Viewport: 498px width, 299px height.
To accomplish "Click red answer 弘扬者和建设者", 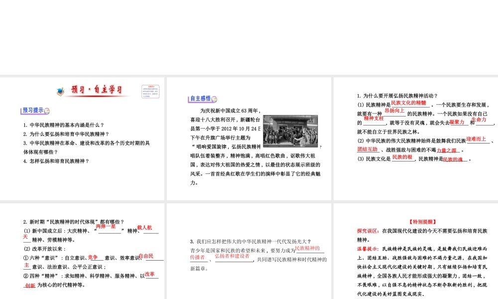I will click(x=232, y=256).
